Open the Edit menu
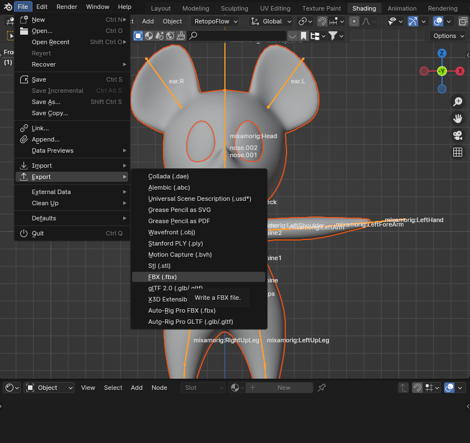 [x=41, y=7]
